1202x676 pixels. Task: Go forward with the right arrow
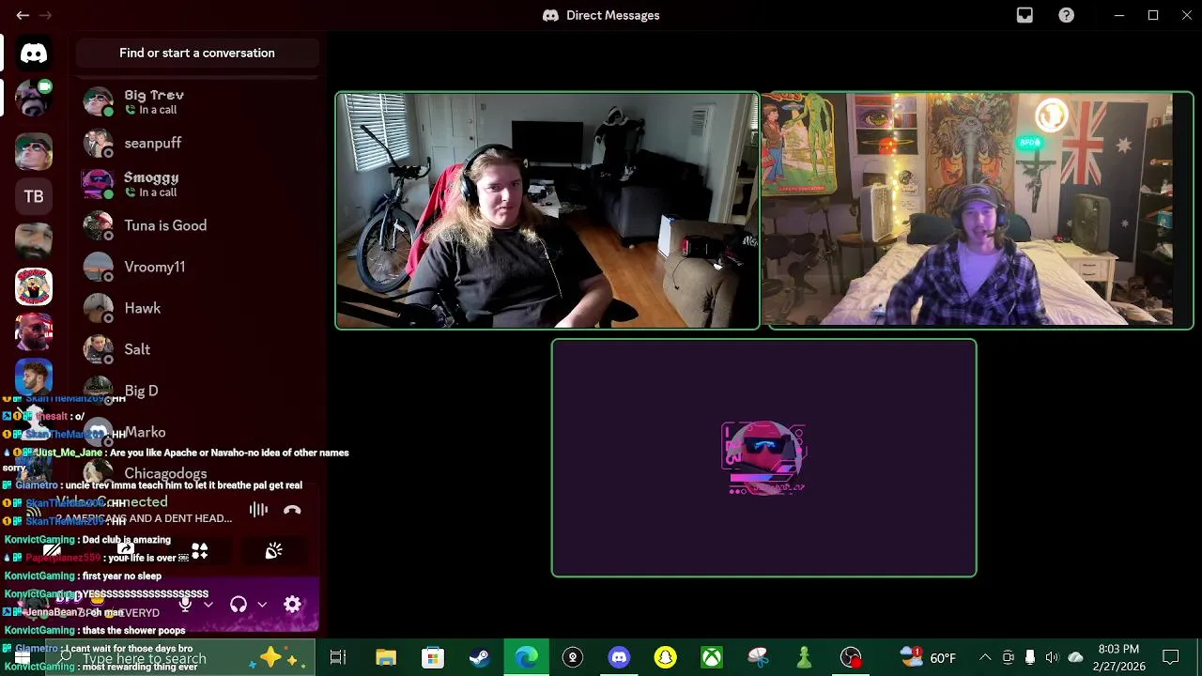(x=45, y=15)
